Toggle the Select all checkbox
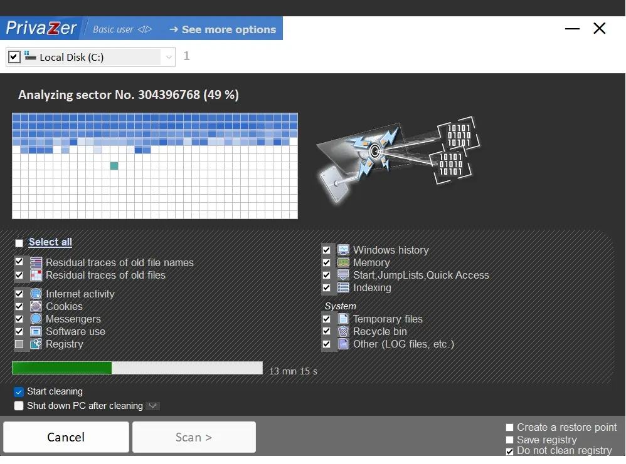 (19, 243)
